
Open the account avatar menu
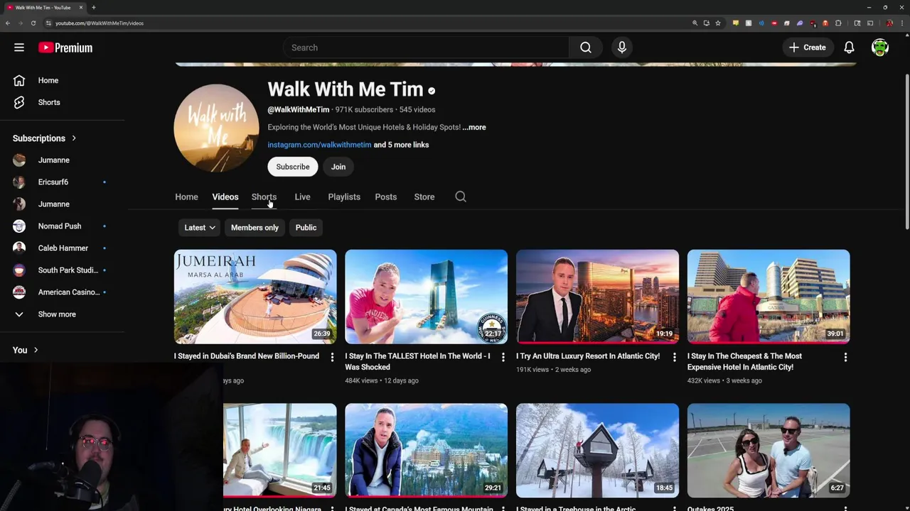(880, 48)
